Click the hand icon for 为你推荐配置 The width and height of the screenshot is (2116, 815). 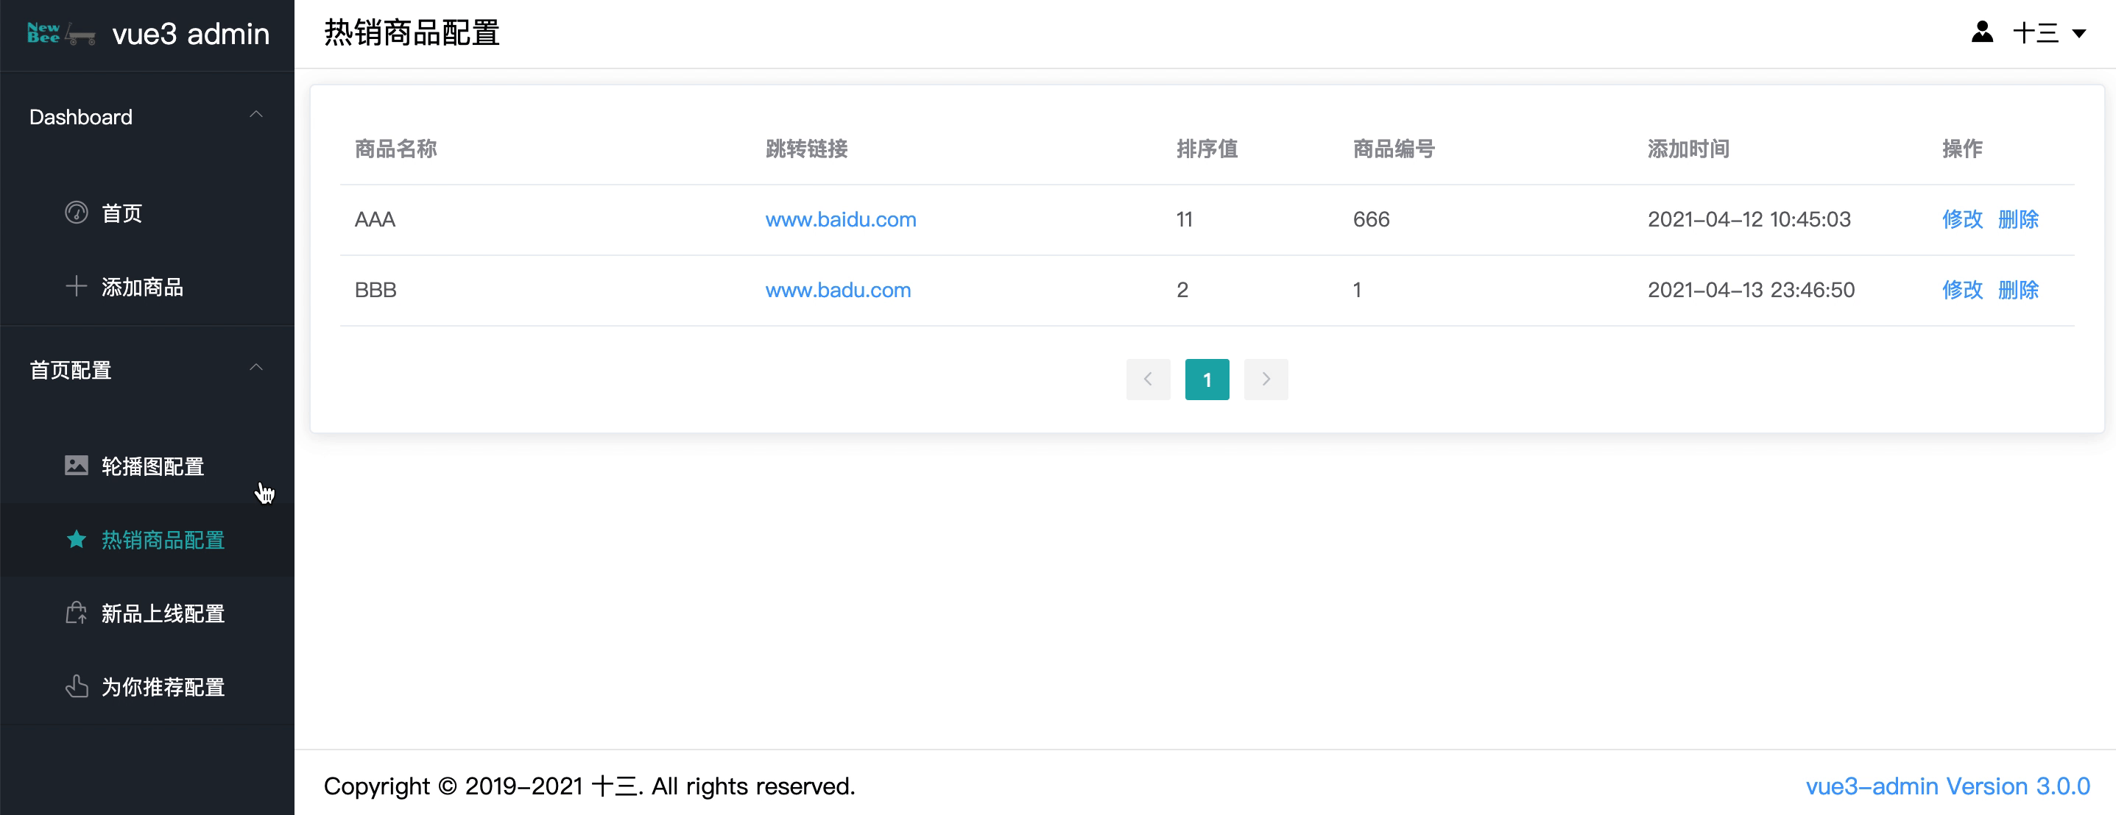[x=77, y=686]
